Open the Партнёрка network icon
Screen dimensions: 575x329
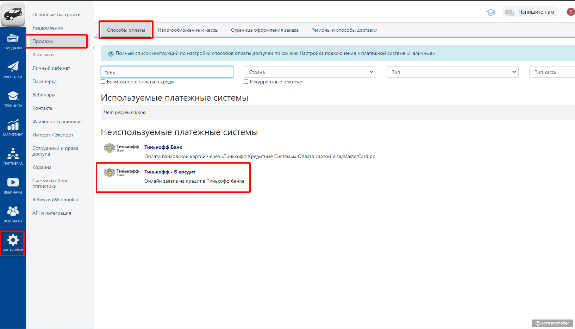pyautogui.click(x=13, y=156)
